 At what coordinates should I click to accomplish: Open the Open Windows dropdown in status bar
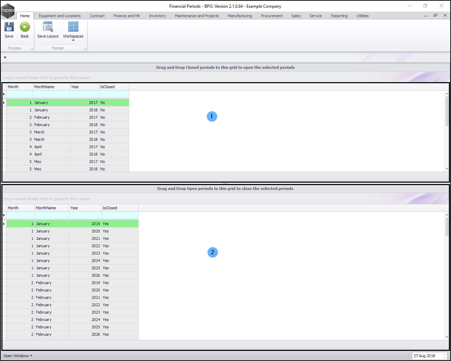point(18,356)
